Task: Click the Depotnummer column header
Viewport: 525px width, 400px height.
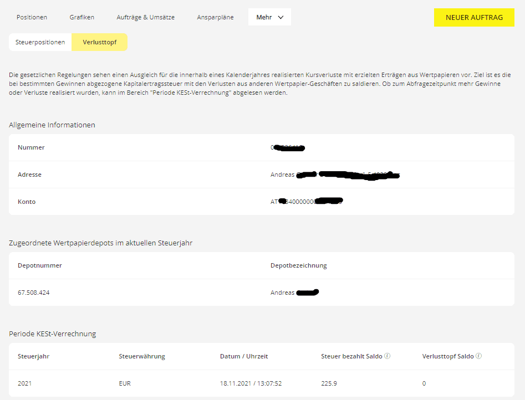Action: tap(40, 265)
